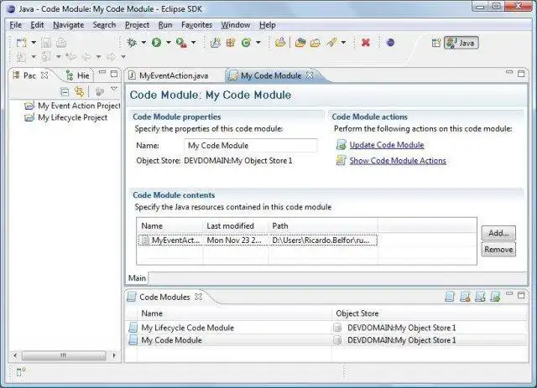This screenshot has height=388, width=537.
Task: Click Package Explorer scrollbar right arrow
Action: pos(114,355)
